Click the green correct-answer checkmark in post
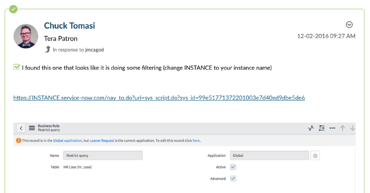Viewport: 370px width, 193px height. (x=17, y=67)
